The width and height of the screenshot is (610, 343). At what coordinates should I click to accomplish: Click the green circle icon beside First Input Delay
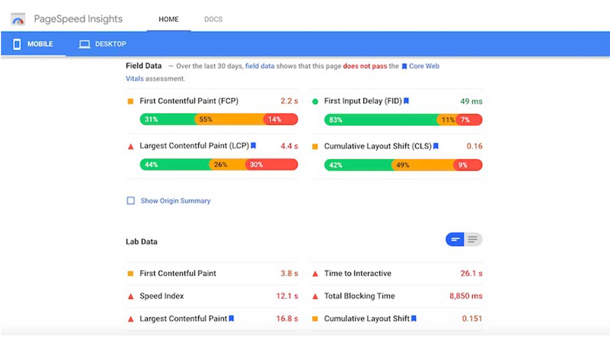[x=315, y=101]
